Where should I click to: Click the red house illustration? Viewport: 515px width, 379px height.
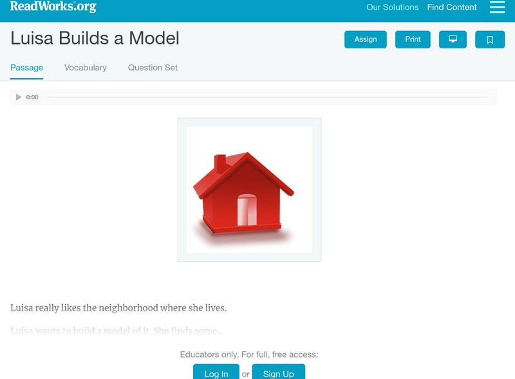click(248, 189)
